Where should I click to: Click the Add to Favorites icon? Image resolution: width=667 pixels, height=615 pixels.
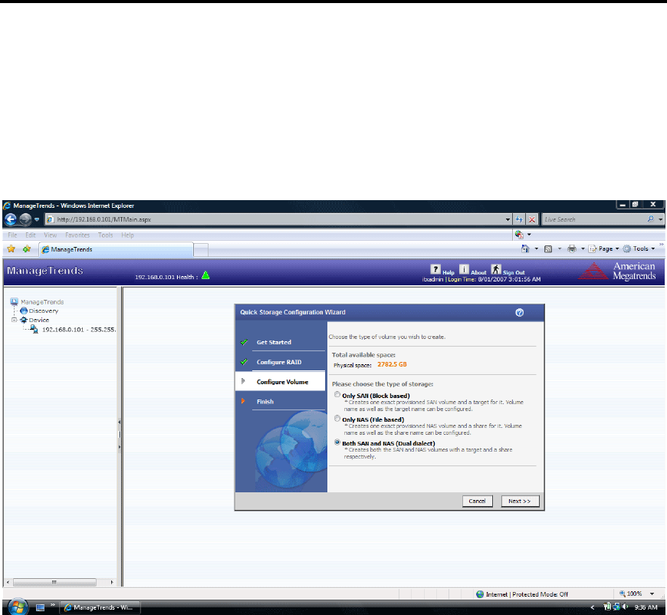[26, 249]
